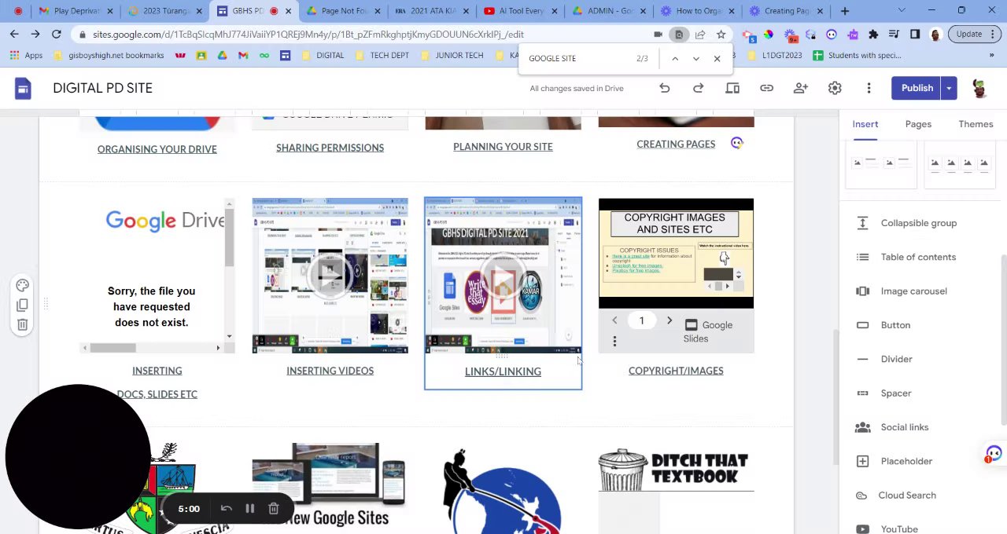Switch to the Themes tab
The height and width of the screenshot is (534, 1007).
(976, 124)
